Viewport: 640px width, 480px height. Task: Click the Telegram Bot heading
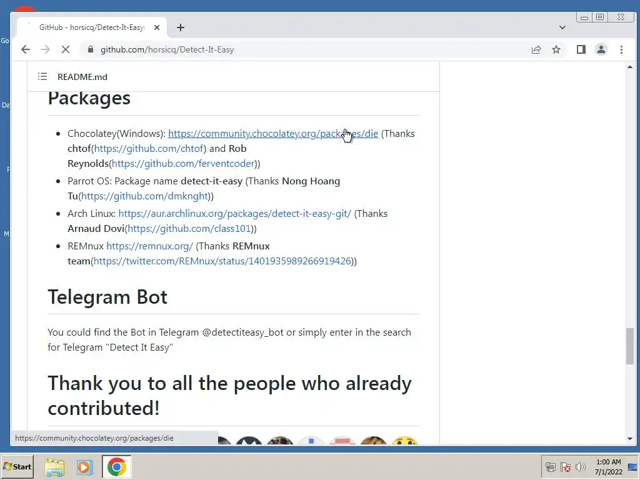[x=107, y=297]
